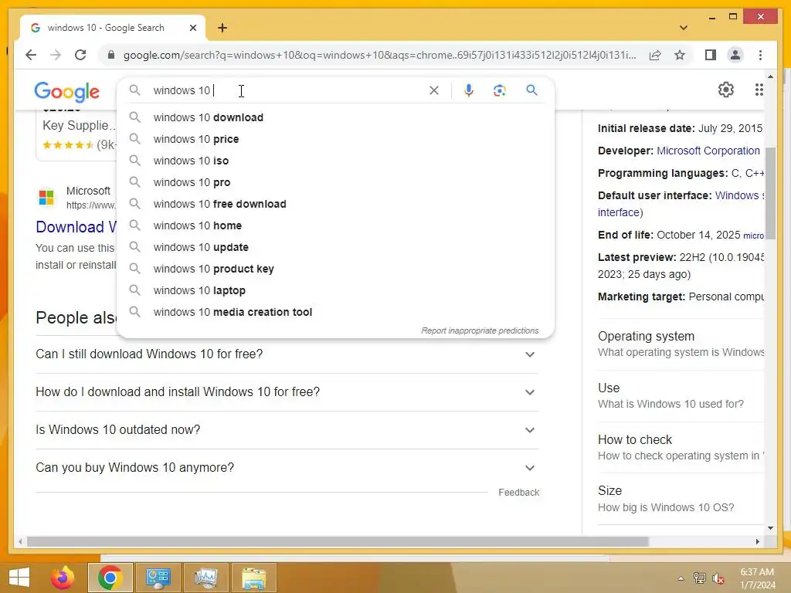Open the network tray icon

[x=700, y=578]
